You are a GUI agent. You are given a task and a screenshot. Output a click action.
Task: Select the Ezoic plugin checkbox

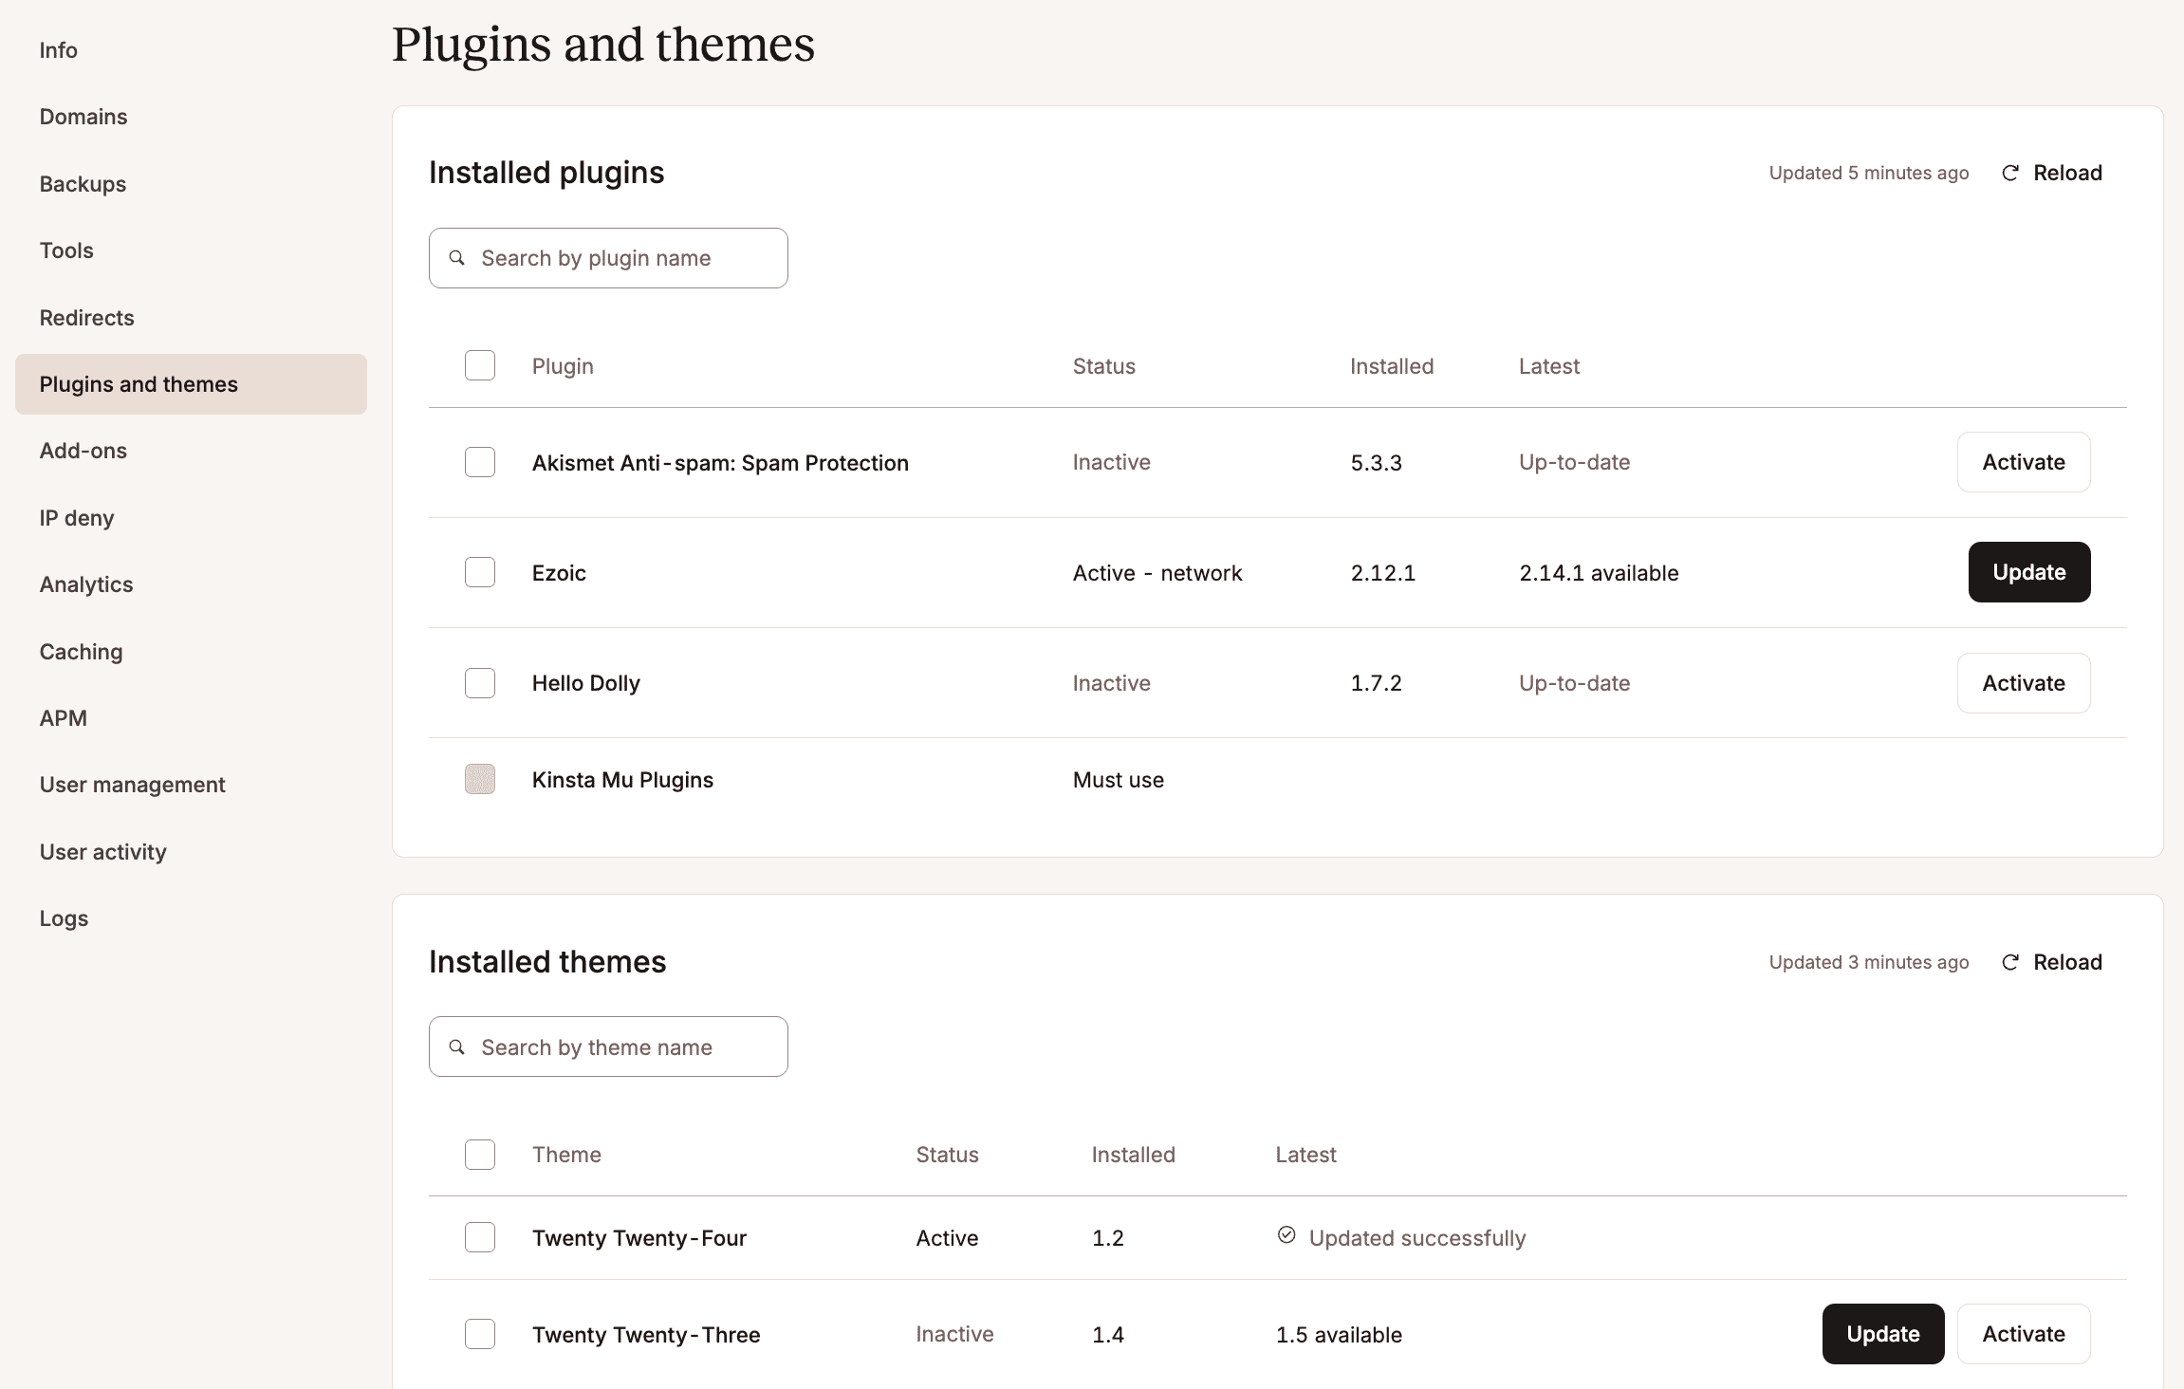pyautogui.click(x=480, y=572)
